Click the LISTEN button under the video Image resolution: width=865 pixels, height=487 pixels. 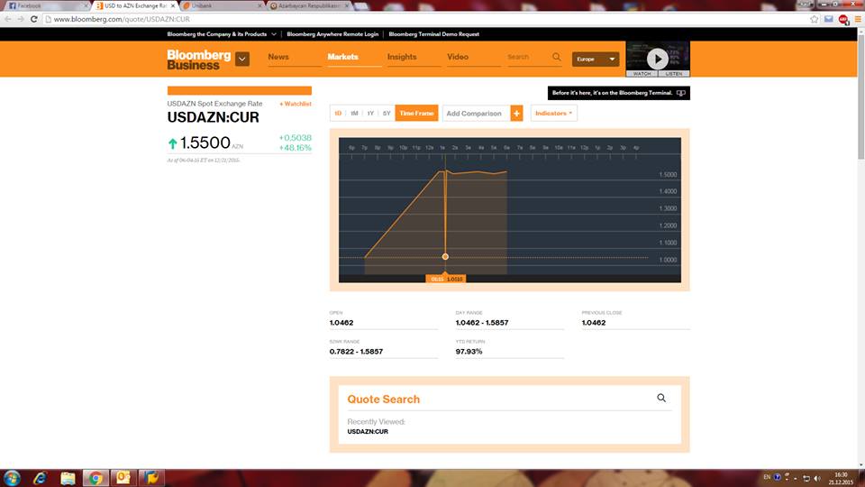tap(674, 73)
